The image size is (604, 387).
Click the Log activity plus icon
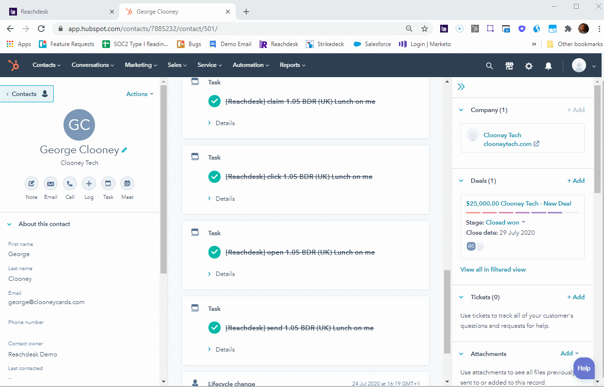[89, 183]
